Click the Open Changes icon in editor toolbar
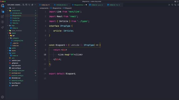 (175, 5)
